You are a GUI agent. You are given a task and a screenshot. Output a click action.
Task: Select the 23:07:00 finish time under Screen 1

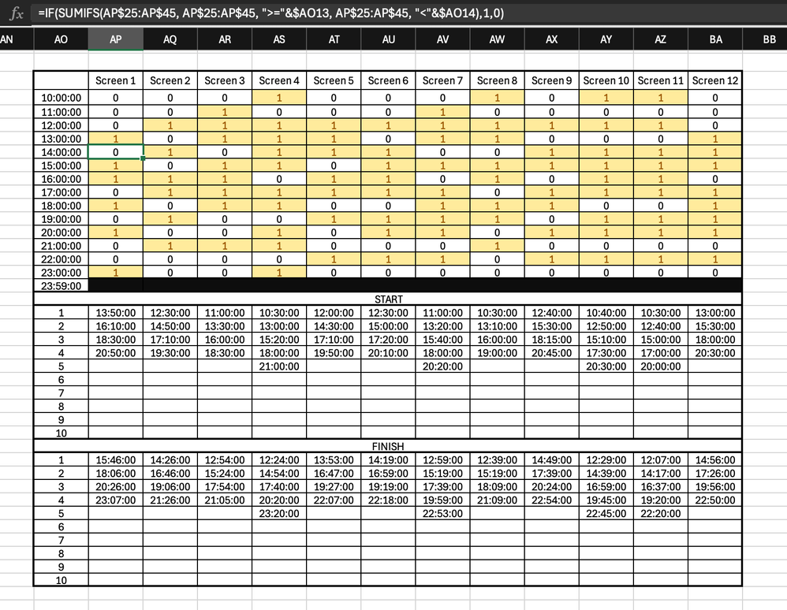click(x=115, y=500)
